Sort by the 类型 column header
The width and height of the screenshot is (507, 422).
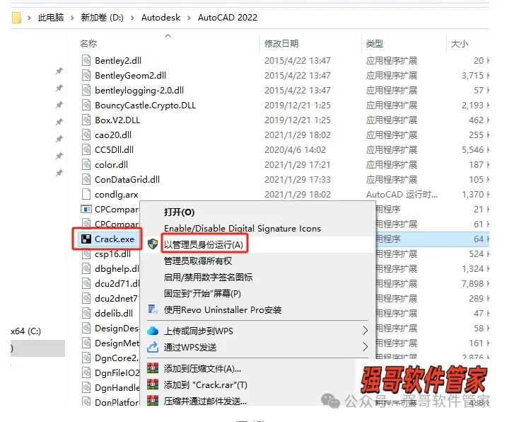click(375, 43)
